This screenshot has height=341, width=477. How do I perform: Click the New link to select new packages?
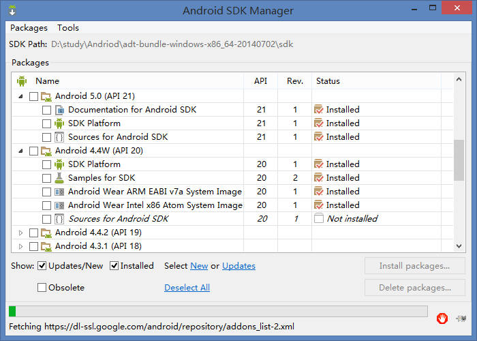(199, 266)
